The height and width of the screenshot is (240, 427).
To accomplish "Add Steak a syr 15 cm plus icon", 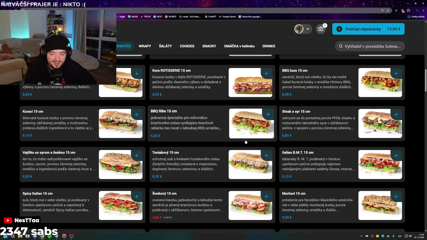I will 396,114.
